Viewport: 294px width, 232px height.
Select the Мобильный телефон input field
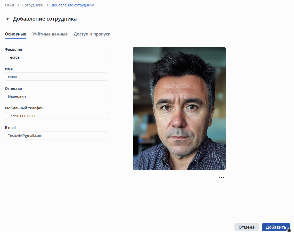(56, 116)
